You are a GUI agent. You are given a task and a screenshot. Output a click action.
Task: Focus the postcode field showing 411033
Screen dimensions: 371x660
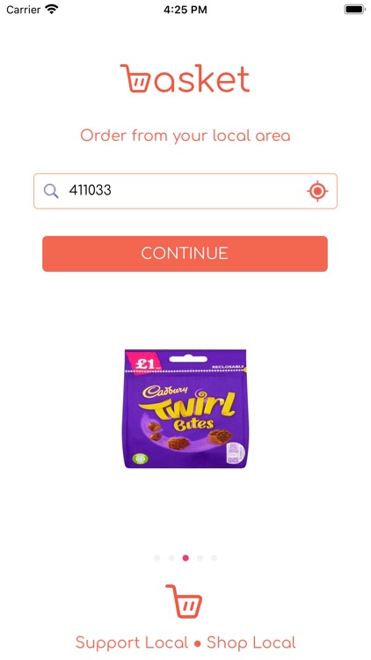click(x=185, y=191)
